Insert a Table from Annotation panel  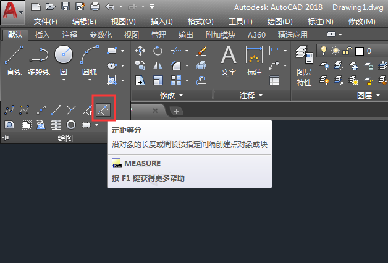click(274, 80)
